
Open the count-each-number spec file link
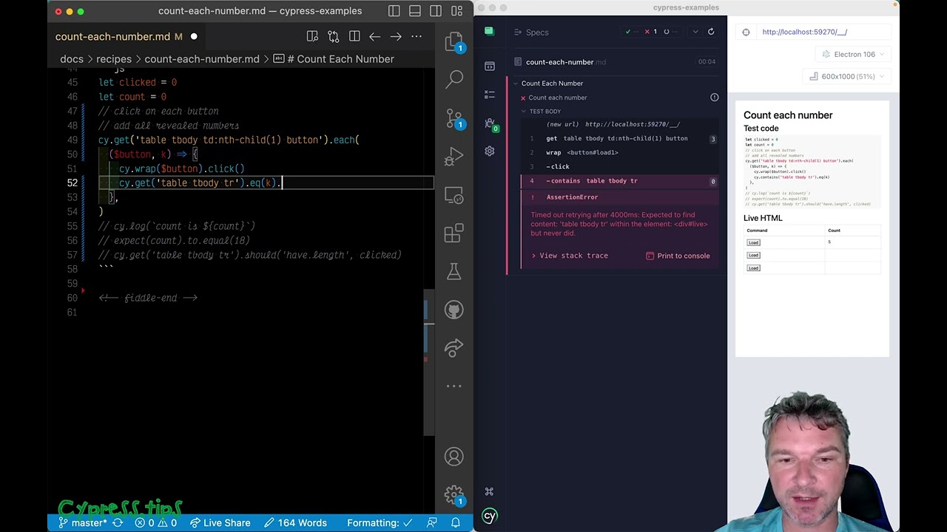pyautogui.click(x=560, y=62)
